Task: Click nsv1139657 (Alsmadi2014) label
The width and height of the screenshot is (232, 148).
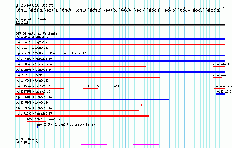Action: click(x=34, y=108)
